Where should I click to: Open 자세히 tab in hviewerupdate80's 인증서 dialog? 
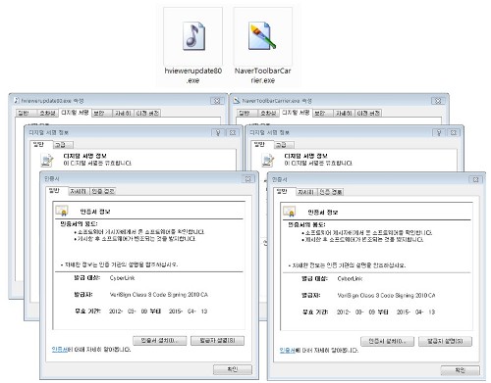click(x=79, y=191)
